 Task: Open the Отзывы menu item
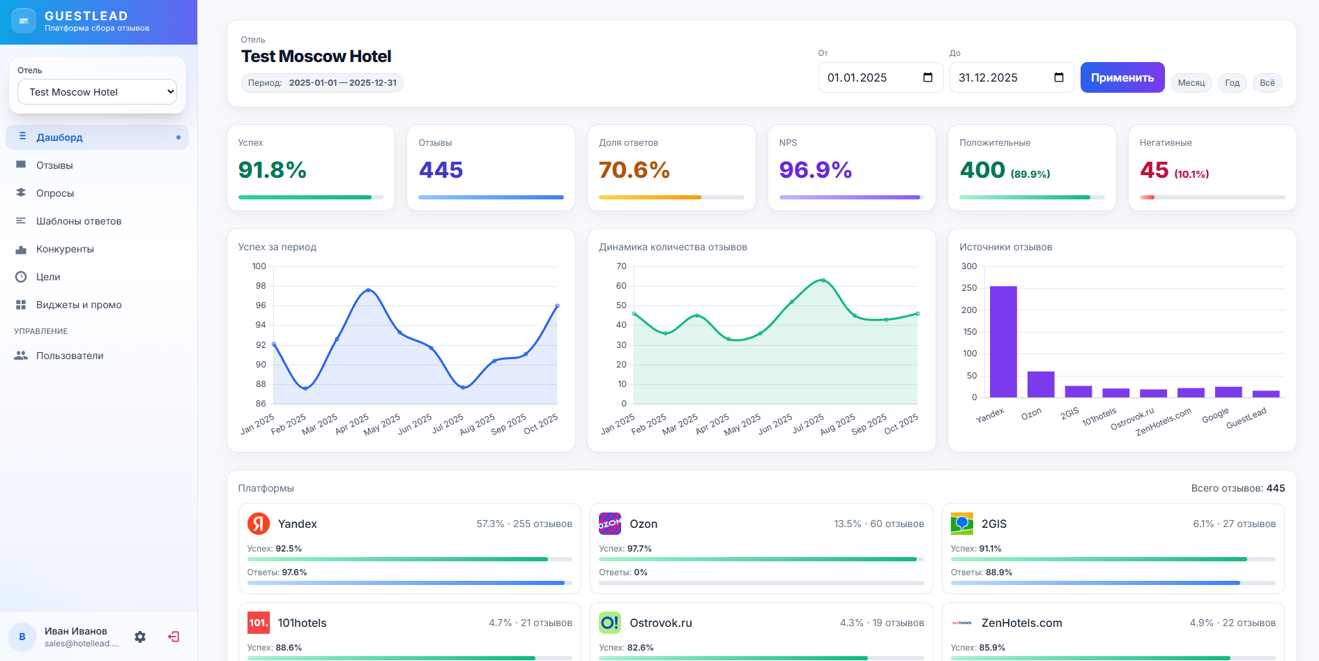[x=54, y=165]
